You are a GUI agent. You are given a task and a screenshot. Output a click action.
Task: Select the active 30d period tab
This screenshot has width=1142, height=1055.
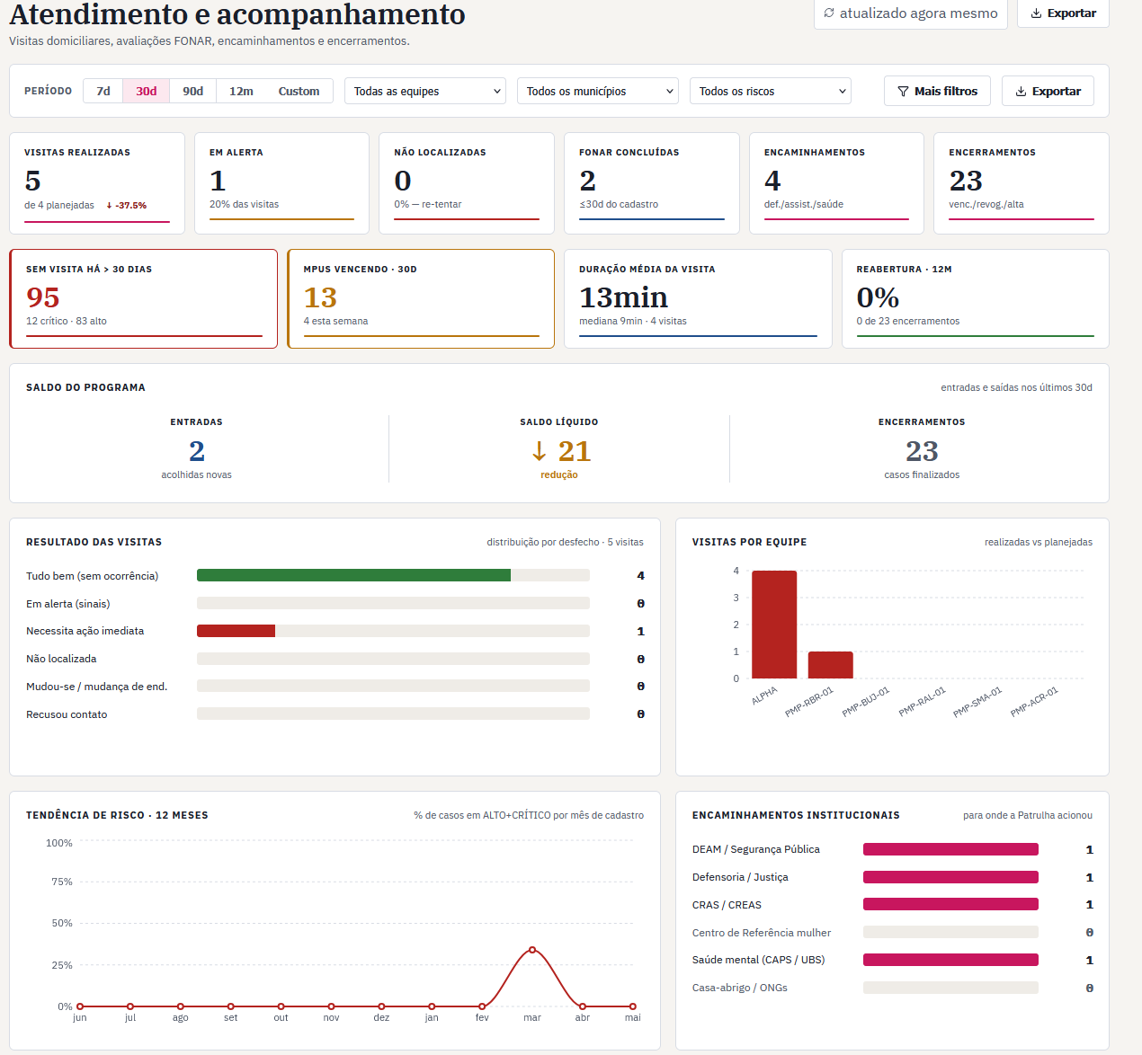147,91
